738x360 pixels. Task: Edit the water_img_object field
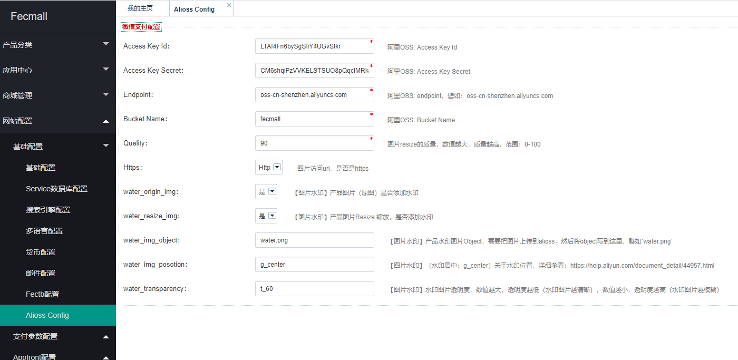(315, 240)
